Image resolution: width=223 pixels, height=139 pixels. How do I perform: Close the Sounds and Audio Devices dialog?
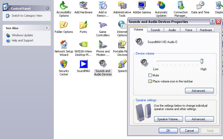pos(218,22)
